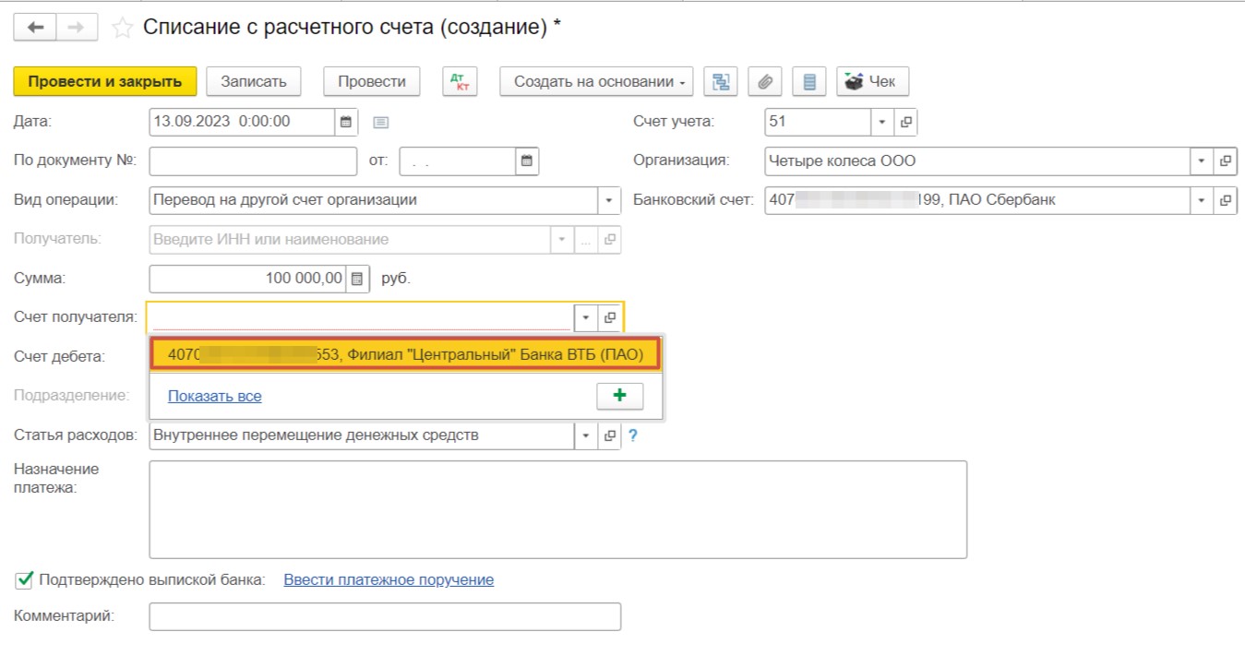
Task: Click the Чек button
Action: 872,81
